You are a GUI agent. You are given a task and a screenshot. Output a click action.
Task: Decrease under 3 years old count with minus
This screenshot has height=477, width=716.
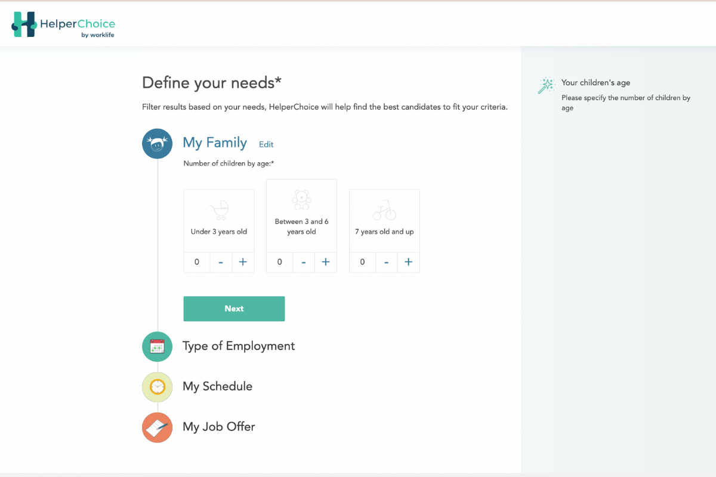point(220,262)
